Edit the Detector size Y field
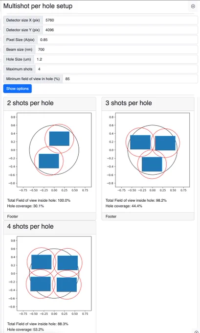Image resolution: width=200 pixels, height=333 pixels. pyautogui.click(x=120, y=30)
